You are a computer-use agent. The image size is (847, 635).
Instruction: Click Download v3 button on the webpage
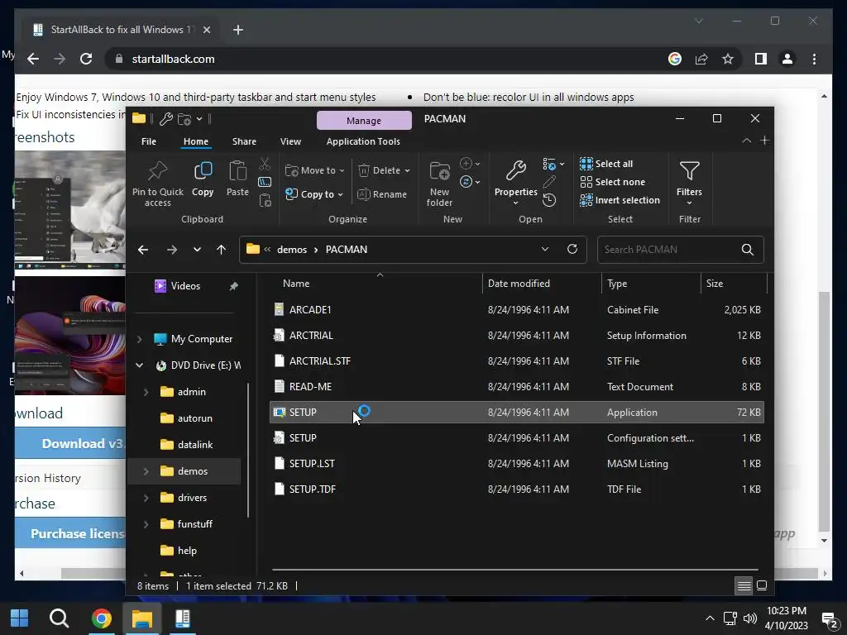[x=71, y=444]
